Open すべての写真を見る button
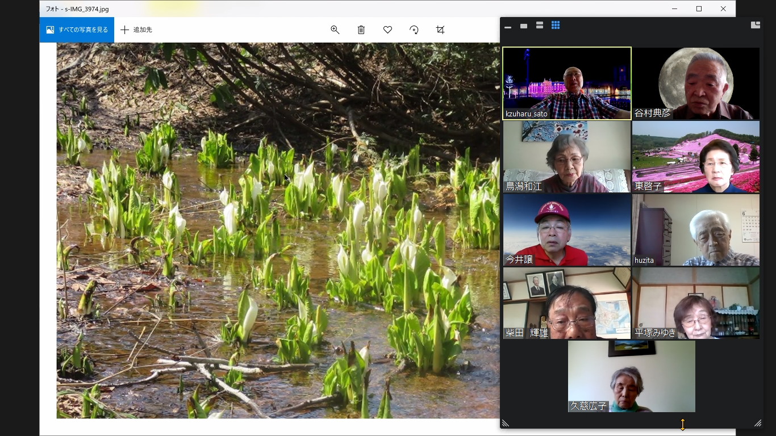The height and width of the screenshot is (436, 776). pyautogui.click(x=77, y=30)
